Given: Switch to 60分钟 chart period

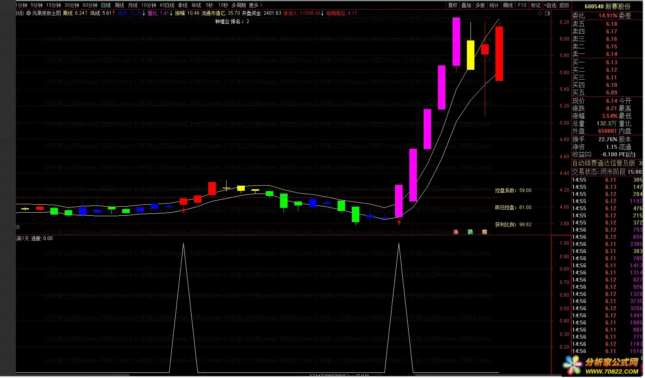Looking at the screenshot, I should 90,5.
